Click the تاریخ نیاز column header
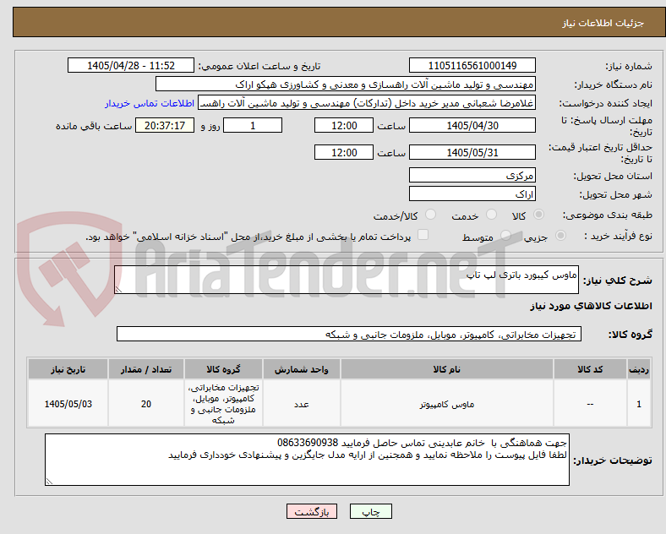This screenshot has width=666, height=534. [x=68, y=369]
